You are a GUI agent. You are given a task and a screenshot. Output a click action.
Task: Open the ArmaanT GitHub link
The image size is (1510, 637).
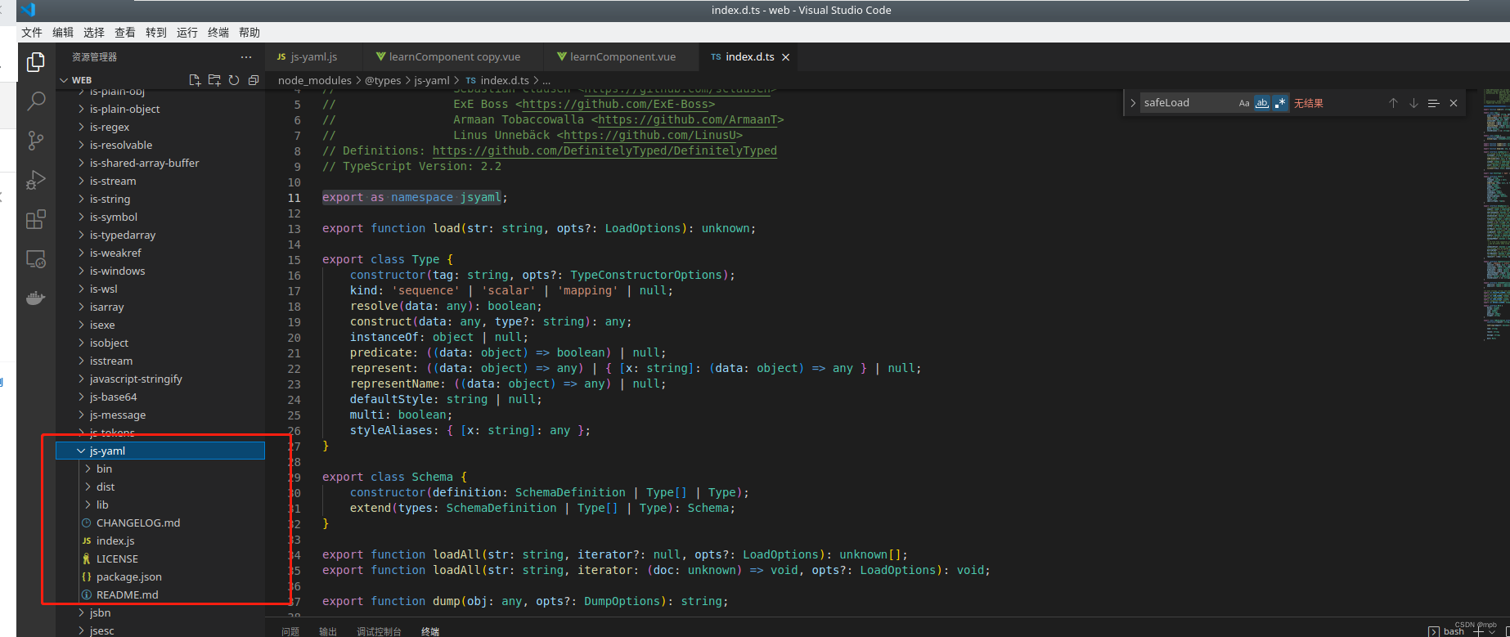[x=687, y=119]
